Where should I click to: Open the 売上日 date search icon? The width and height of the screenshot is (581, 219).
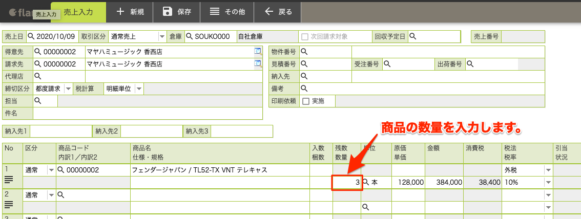31,36
